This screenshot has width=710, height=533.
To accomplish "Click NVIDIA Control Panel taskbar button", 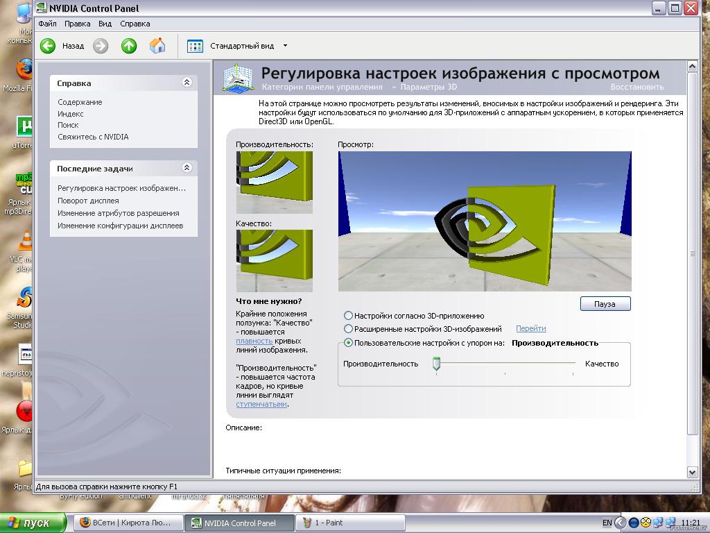I will coord(239,523).
